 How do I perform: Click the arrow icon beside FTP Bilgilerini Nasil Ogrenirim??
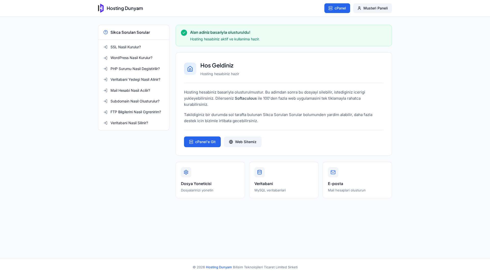click(105, 112)
